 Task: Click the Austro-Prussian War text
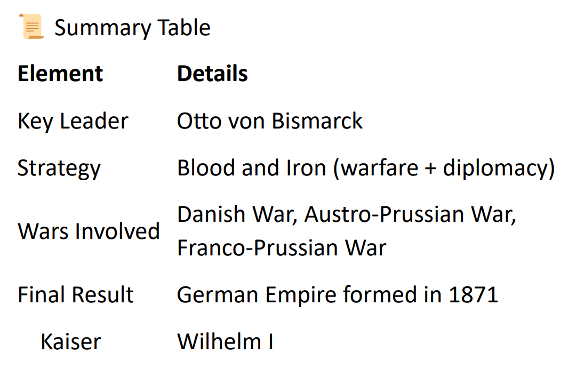410,214
